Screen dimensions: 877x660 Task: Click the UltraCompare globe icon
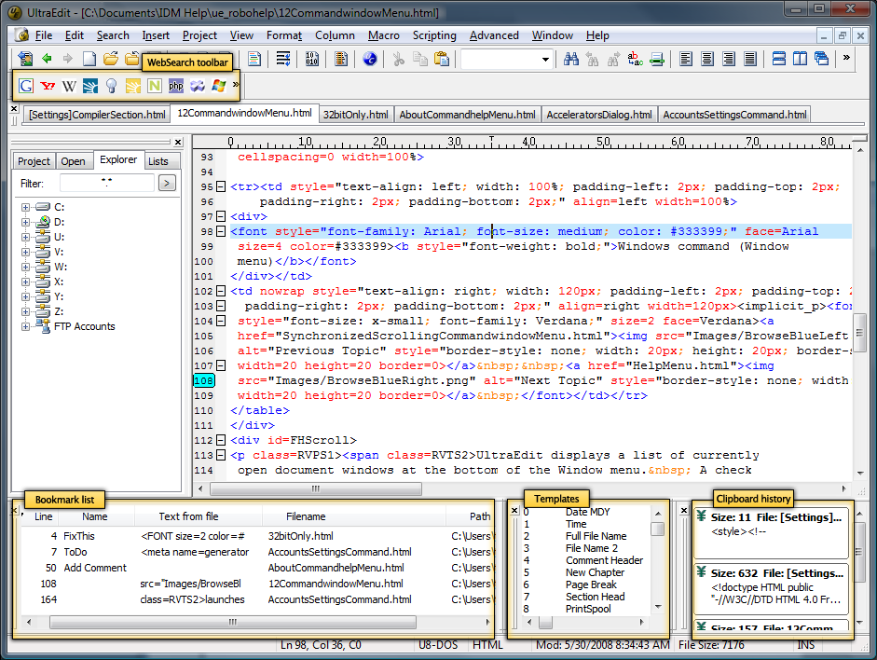(370, 58)
